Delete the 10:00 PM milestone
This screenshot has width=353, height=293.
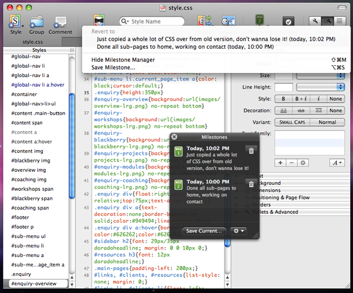pyautogui.click(x=251, y=184)
